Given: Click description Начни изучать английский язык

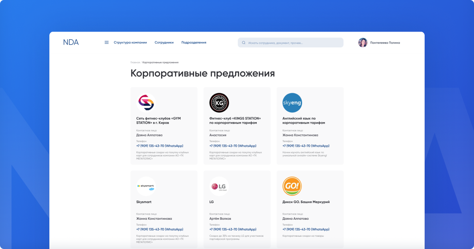Looking at the screenshot, I should (305, 154).
